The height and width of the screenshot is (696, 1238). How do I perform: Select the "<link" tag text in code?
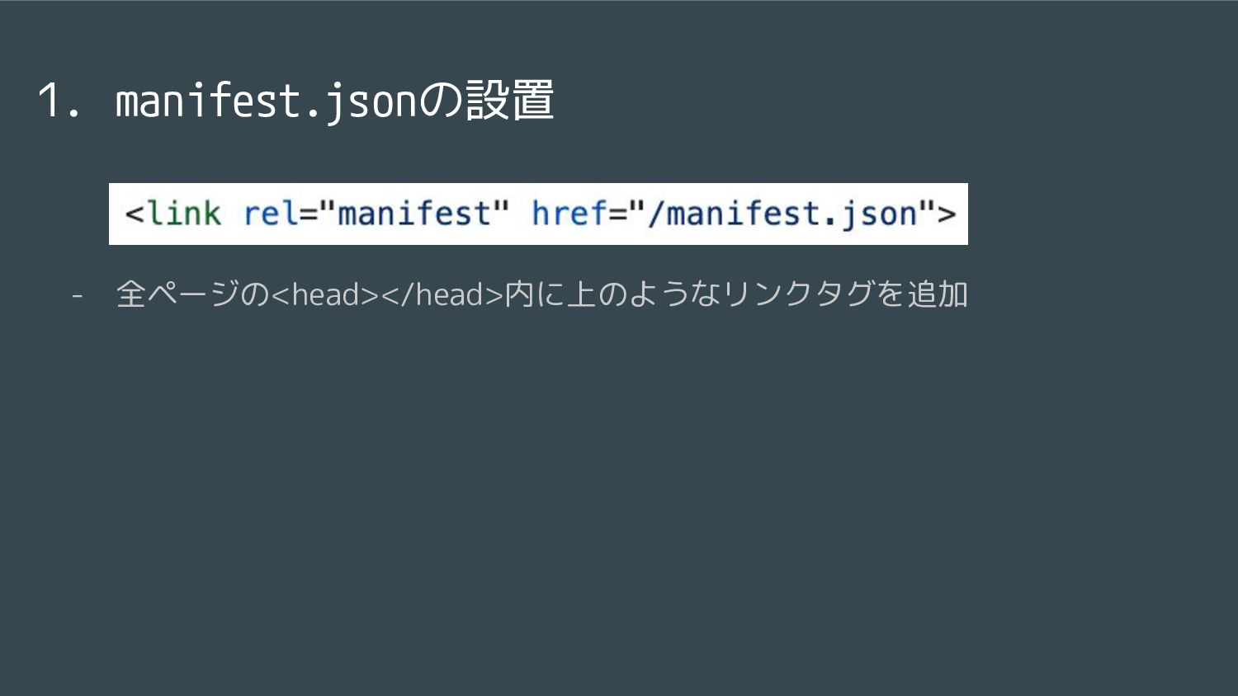click(173, 214)
